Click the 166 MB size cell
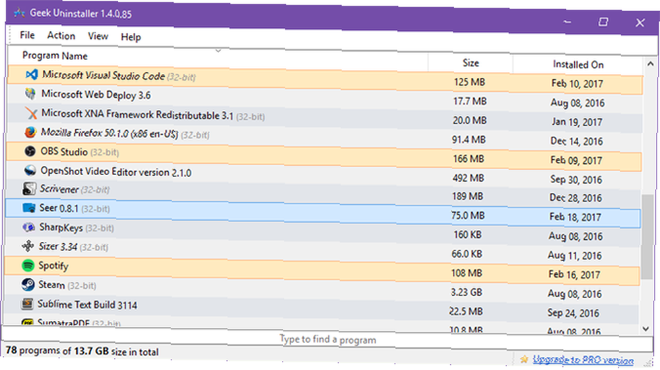The image size is (660, 370). pos(469,159)
